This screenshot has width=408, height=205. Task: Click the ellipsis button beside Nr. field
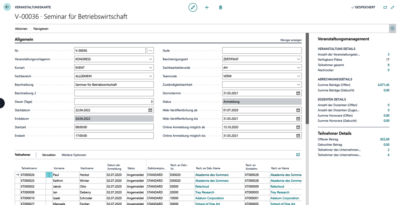[150, 51]
